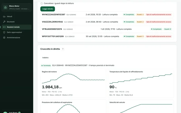The width and height of the screenshot is (181, 113).
Task: Open session row WVWZZZAUZGW512387
Action: (x=107, y=15)
